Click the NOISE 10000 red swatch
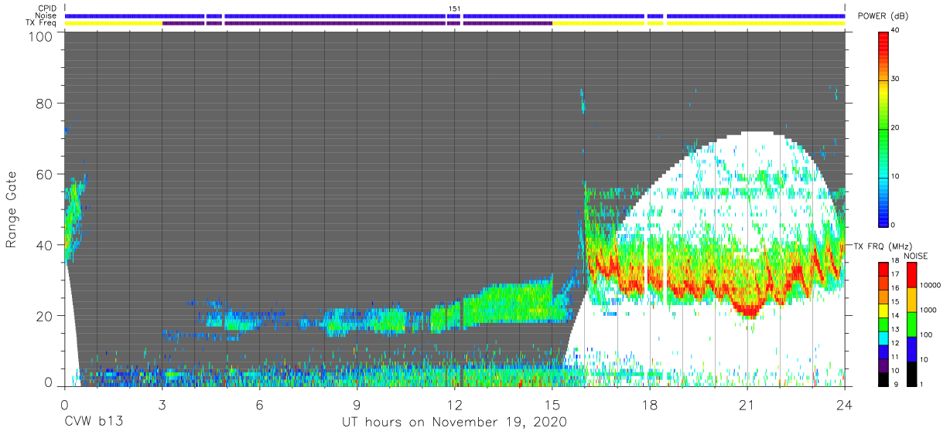Screen dimensions: 950x438 click(x=911, y=275)
